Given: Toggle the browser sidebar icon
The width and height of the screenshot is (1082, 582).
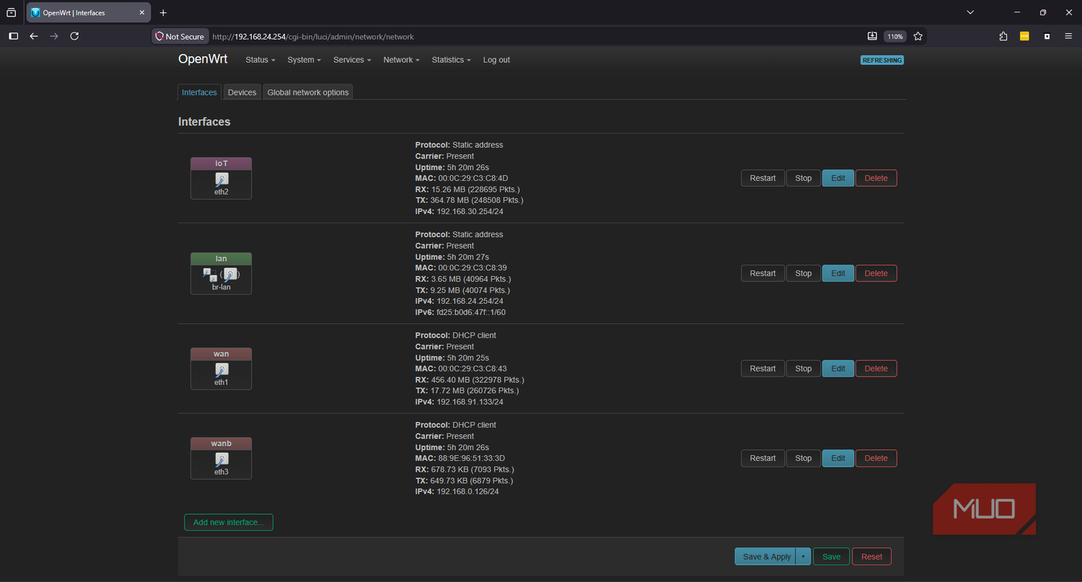Looking at the screenshot, I should click(13, 36).
